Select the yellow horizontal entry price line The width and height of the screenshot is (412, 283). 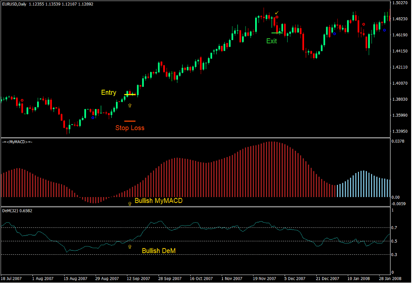130,95
